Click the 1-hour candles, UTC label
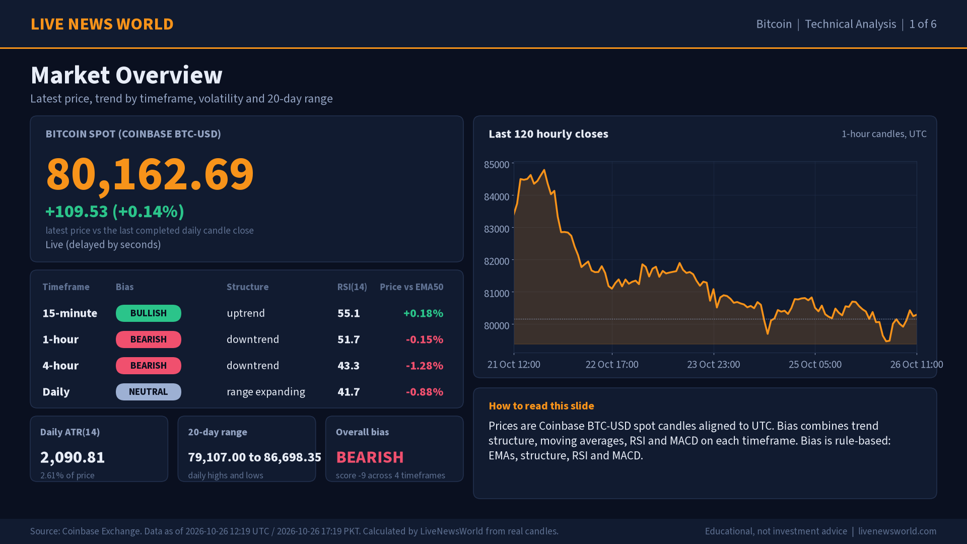Image resolution: width=967 pixels, height=544 pixels. pyautogui.click(x=884, y=134)
